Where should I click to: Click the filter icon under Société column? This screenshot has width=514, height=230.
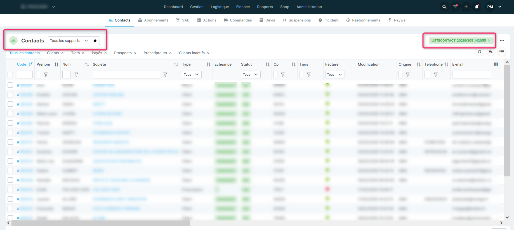(x=165, y=75)
